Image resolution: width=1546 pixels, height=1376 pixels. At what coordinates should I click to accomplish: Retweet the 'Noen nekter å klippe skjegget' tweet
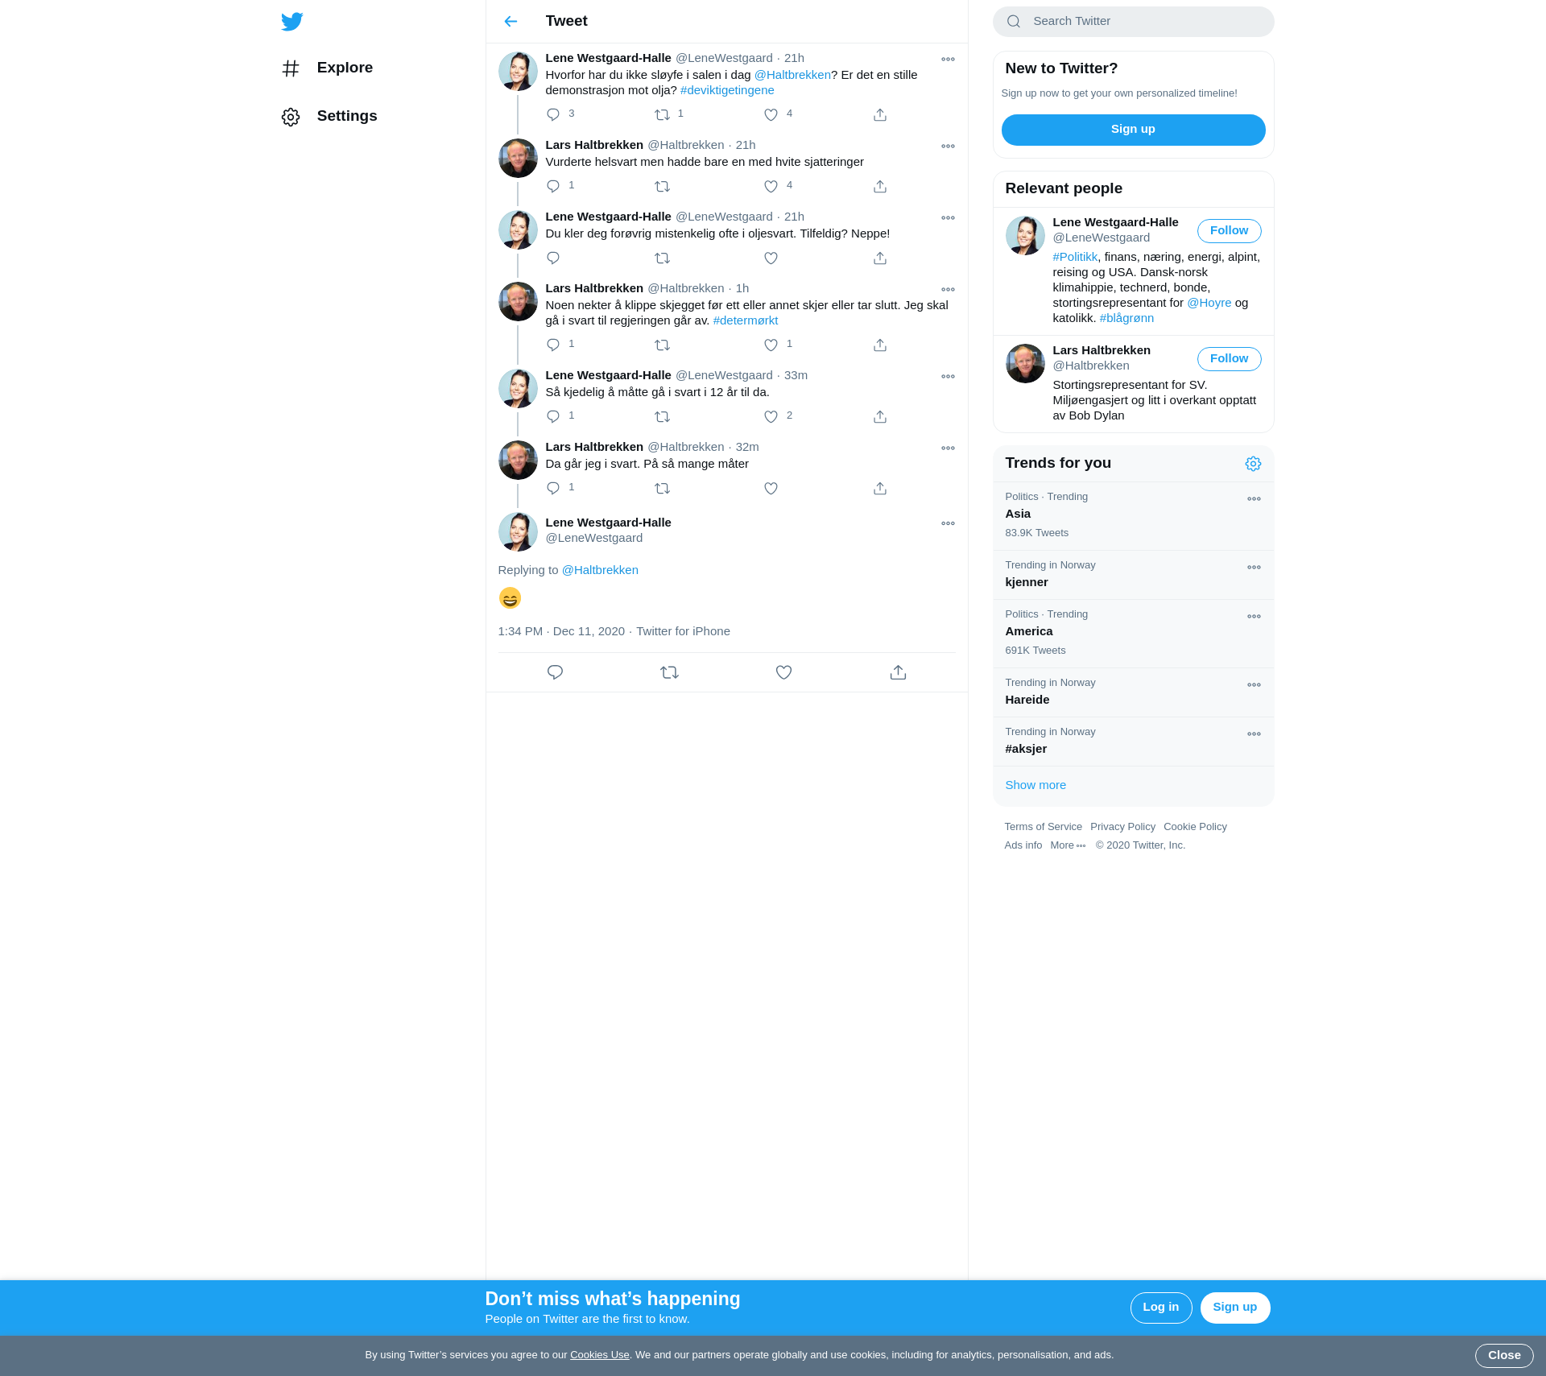pyautogui.click(x=662, y=345)
